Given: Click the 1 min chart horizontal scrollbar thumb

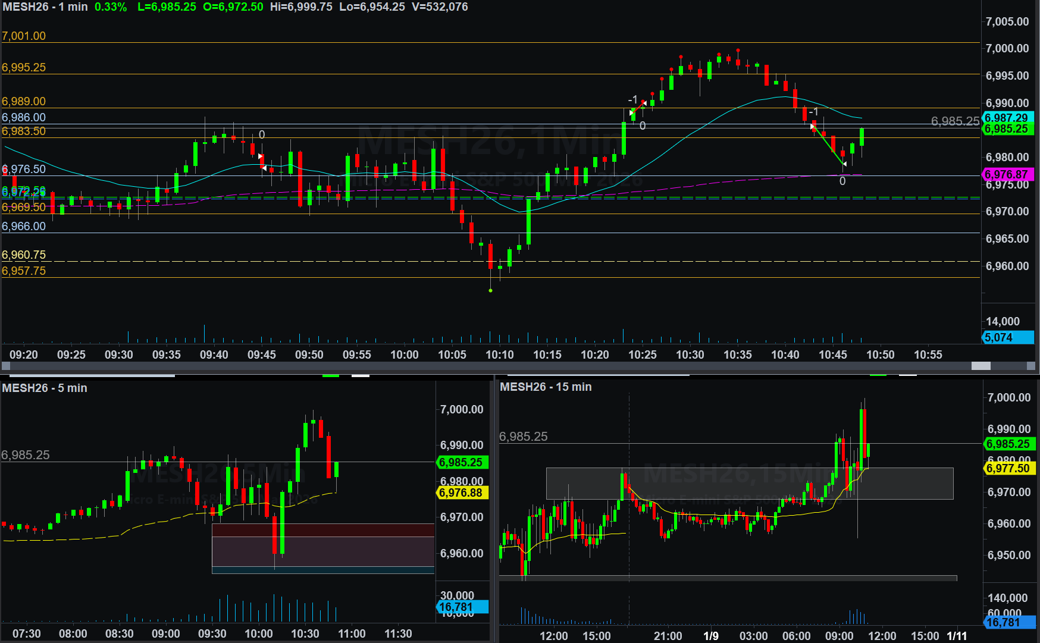Looking at the screenshot, I should pyautogui.click(x=981, y=366).
